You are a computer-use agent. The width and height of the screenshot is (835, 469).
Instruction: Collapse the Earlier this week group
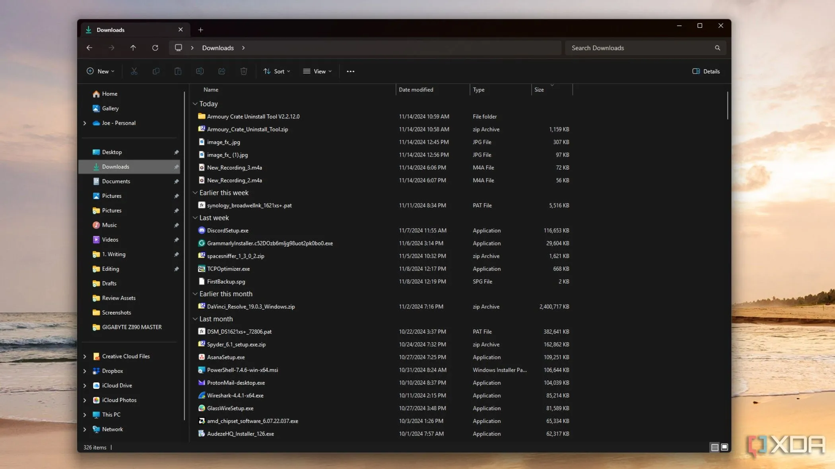pos(195,193)
